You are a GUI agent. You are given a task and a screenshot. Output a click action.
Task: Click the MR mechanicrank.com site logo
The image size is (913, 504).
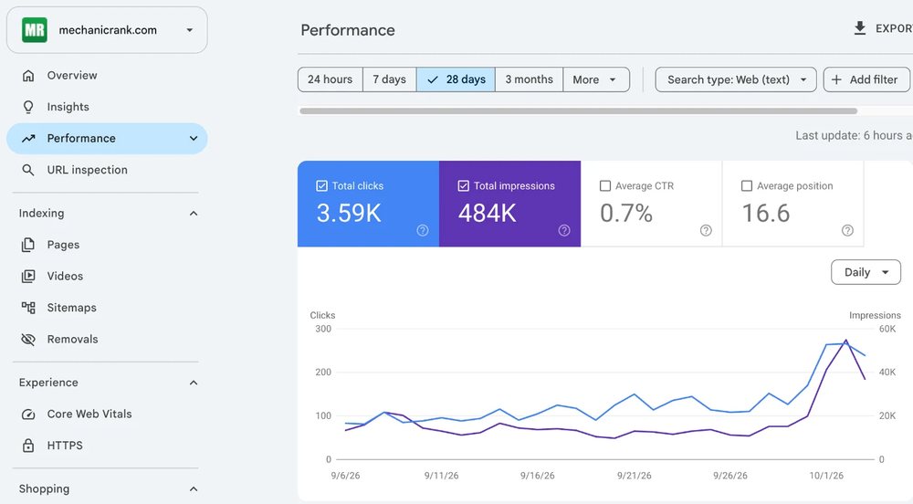coord(35,30)
